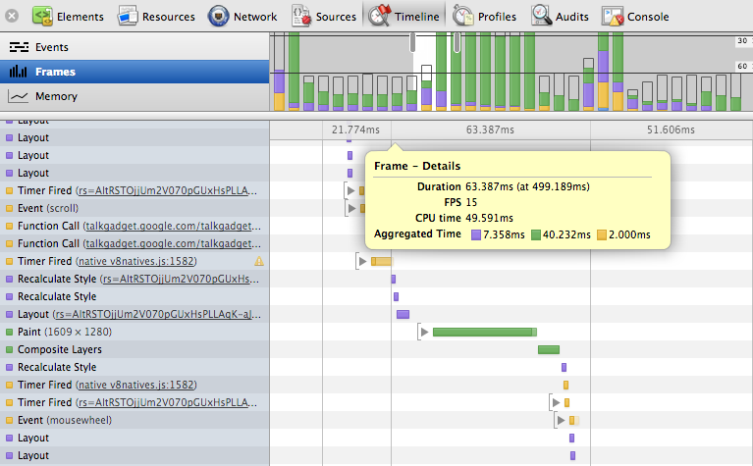Viewport: 753px width, 466px height.
Task: Select the Frames timeline mode
Action: pyautogui.click(x=134, y=72)
